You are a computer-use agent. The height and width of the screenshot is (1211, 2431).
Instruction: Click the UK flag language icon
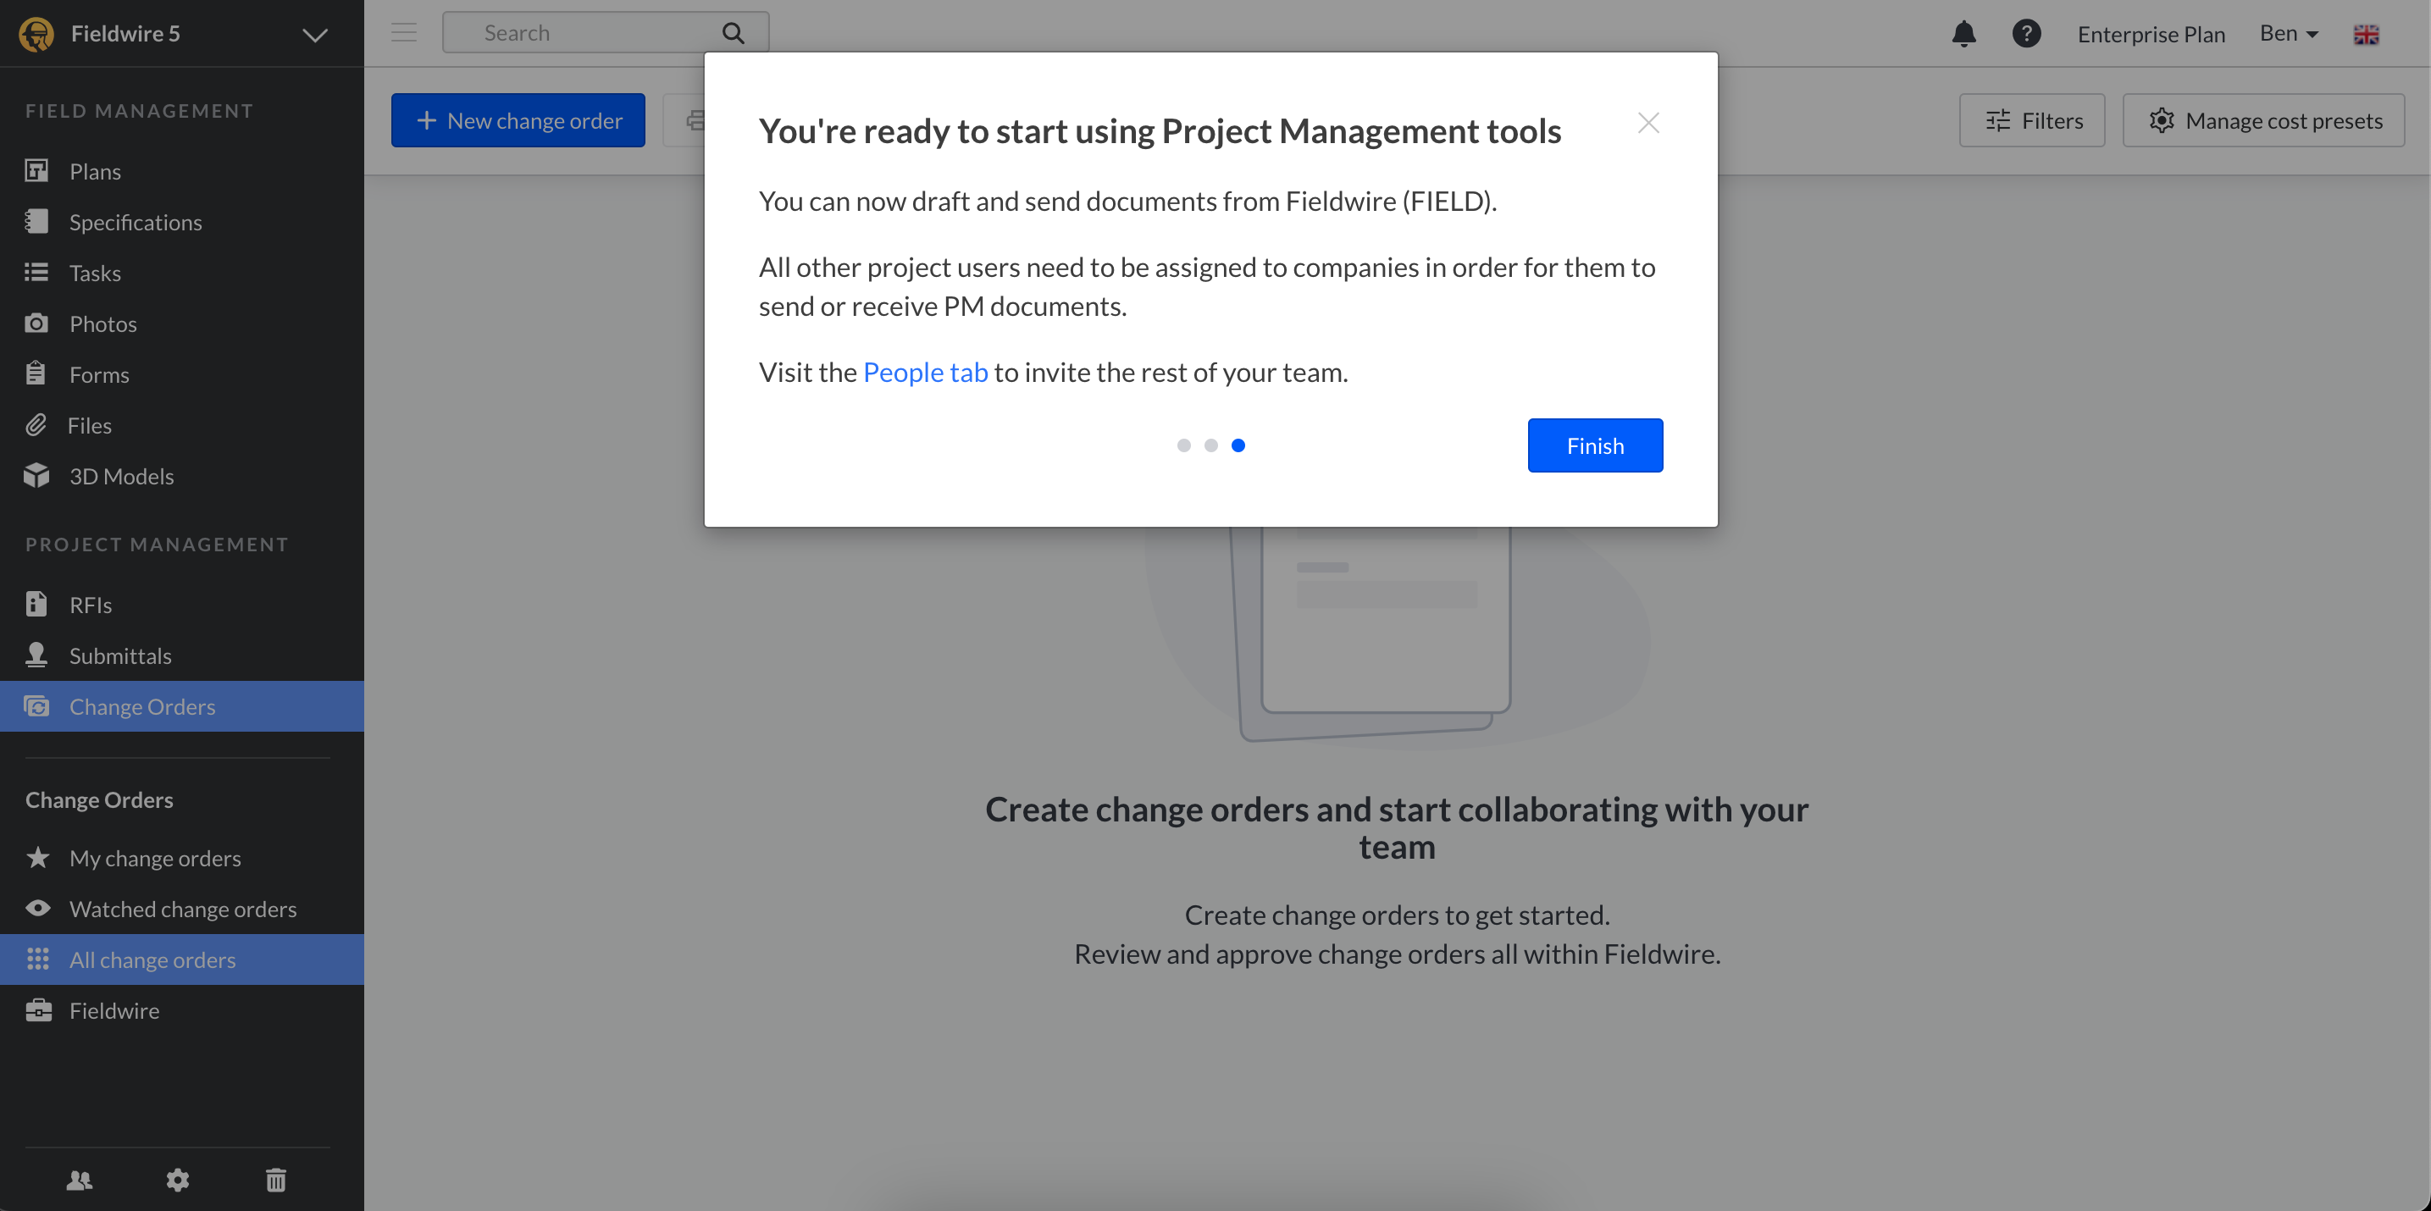(2366, 35)
